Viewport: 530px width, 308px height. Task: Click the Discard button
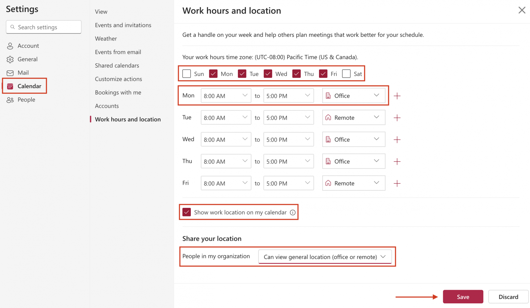point(508,297)
